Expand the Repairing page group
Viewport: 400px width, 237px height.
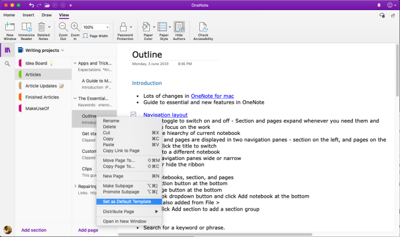pos(75,186)
